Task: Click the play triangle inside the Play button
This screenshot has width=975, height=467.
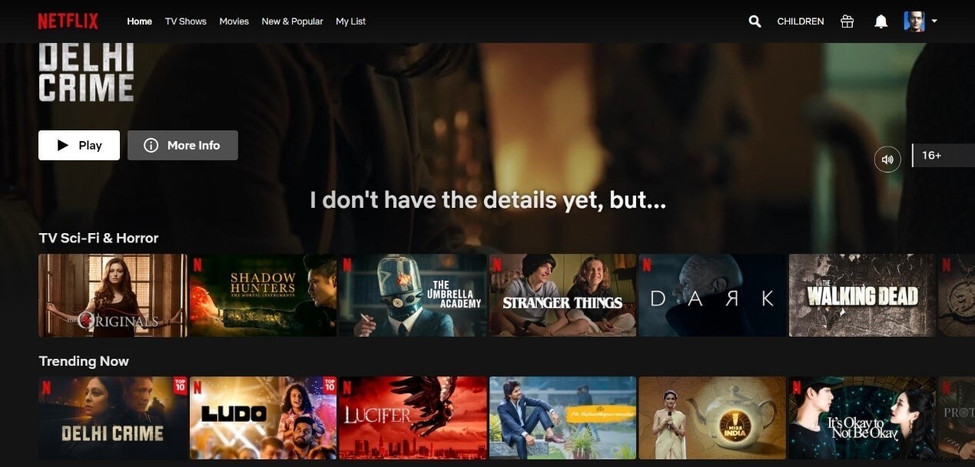Action: [x=65, y=144]
